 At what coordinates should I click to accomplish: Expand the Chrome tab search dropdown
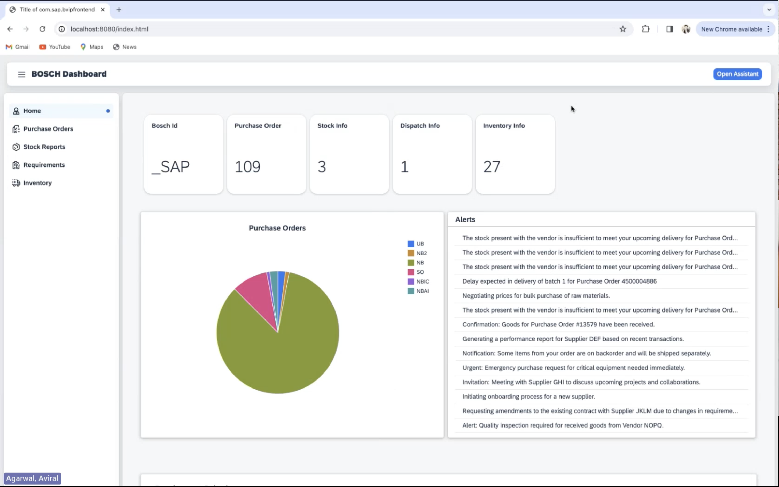pos(769,9)
